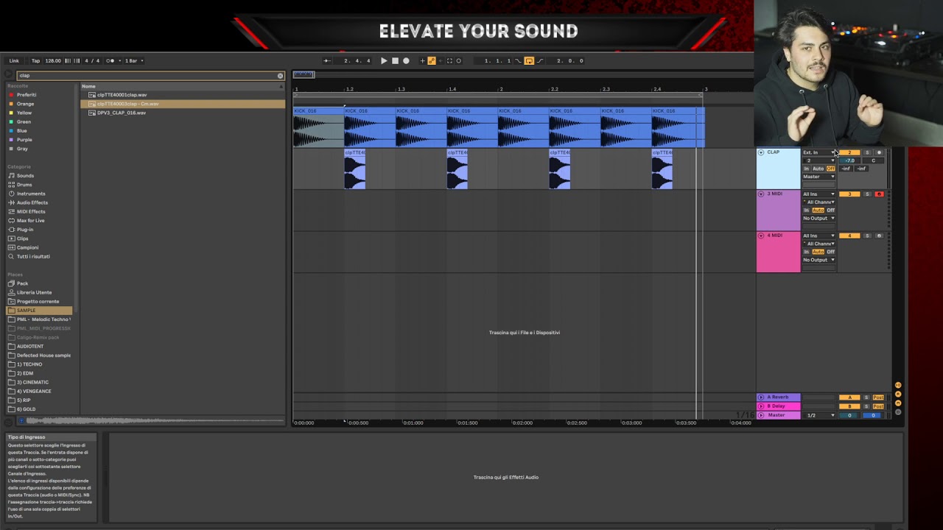Open the Clips category
The height and width of the screenshot is (530, 943).
point(22,239)
